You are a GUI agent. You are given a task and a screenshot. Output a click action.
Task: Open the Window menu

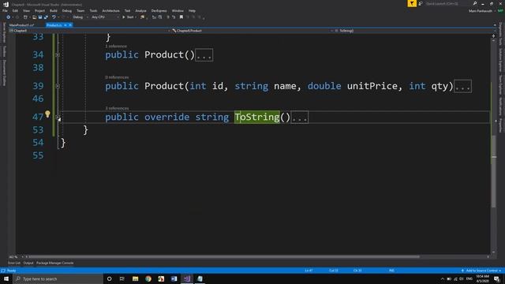coord(178,11)
